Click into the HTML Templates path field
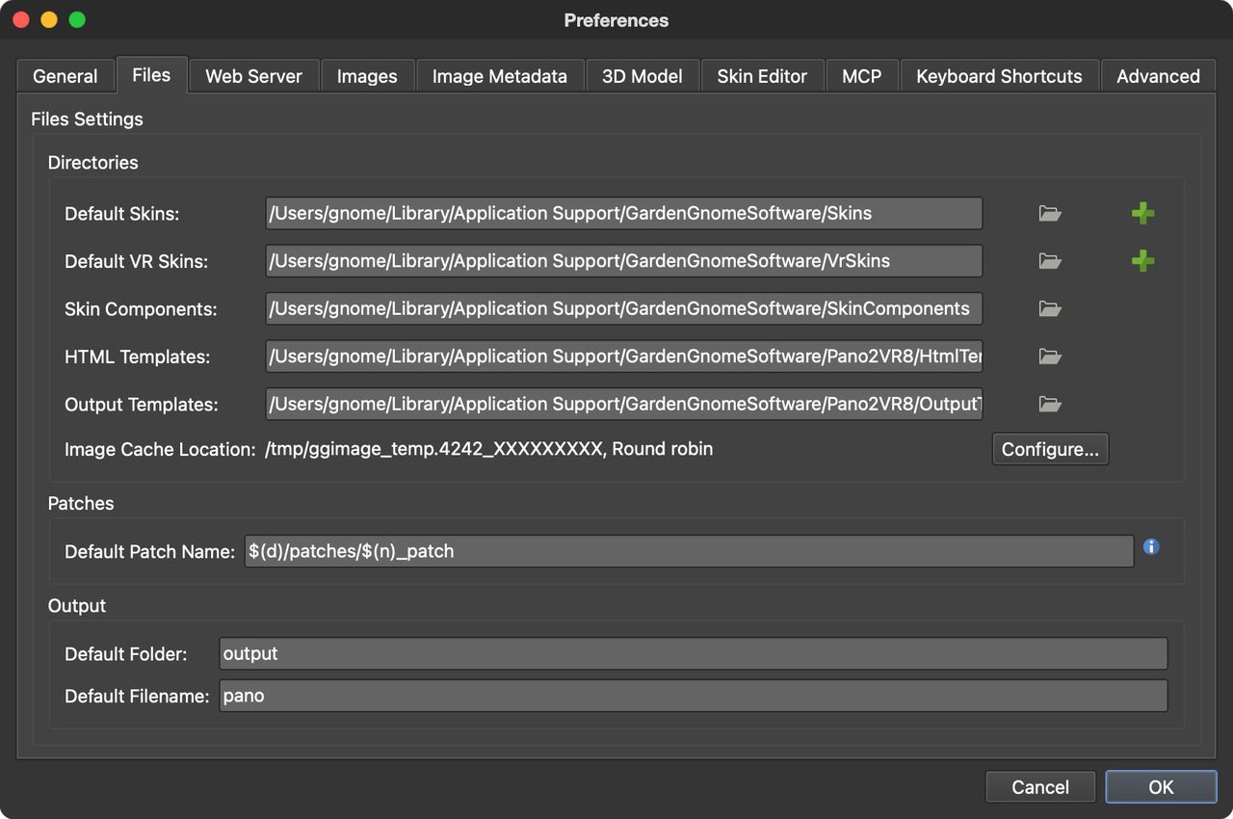Viewport: 1233px width, 819px height. [624, 357]
